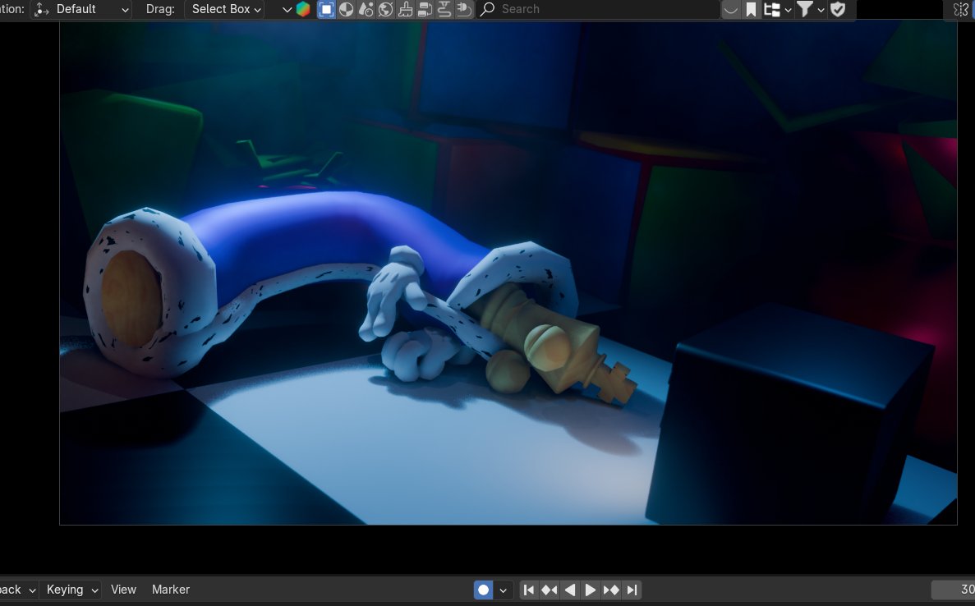The width and height of the screenshot is (975, 606).
Task: Open the Default orientation dropdown
Action: (x=80, y=9)
